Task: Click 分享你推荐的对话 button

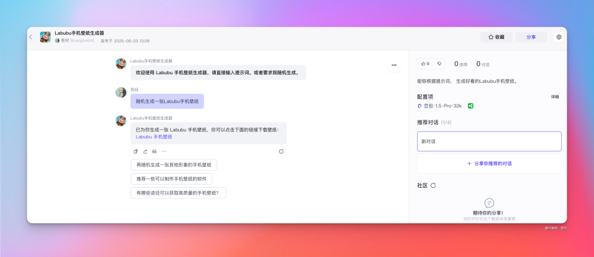Action: coord(489,164)
